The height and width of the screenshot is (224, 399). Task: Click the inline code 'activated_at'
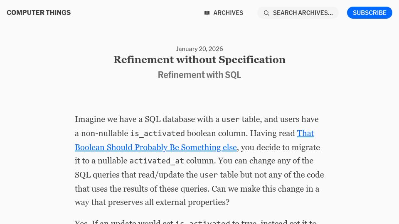pyautogui.click(x=157, y=161)
